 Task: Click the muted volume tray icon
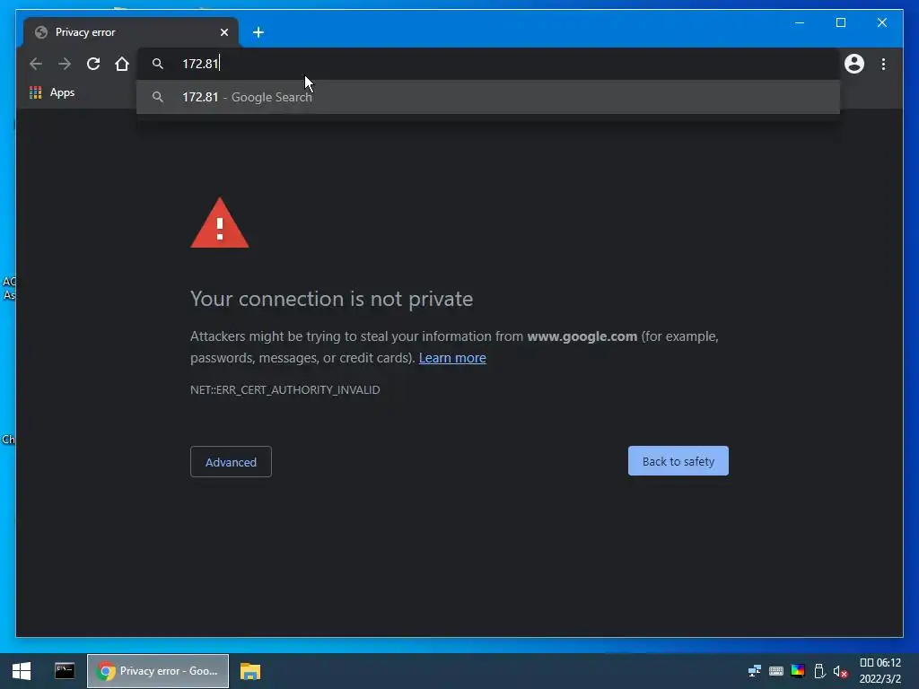point(840,671)
